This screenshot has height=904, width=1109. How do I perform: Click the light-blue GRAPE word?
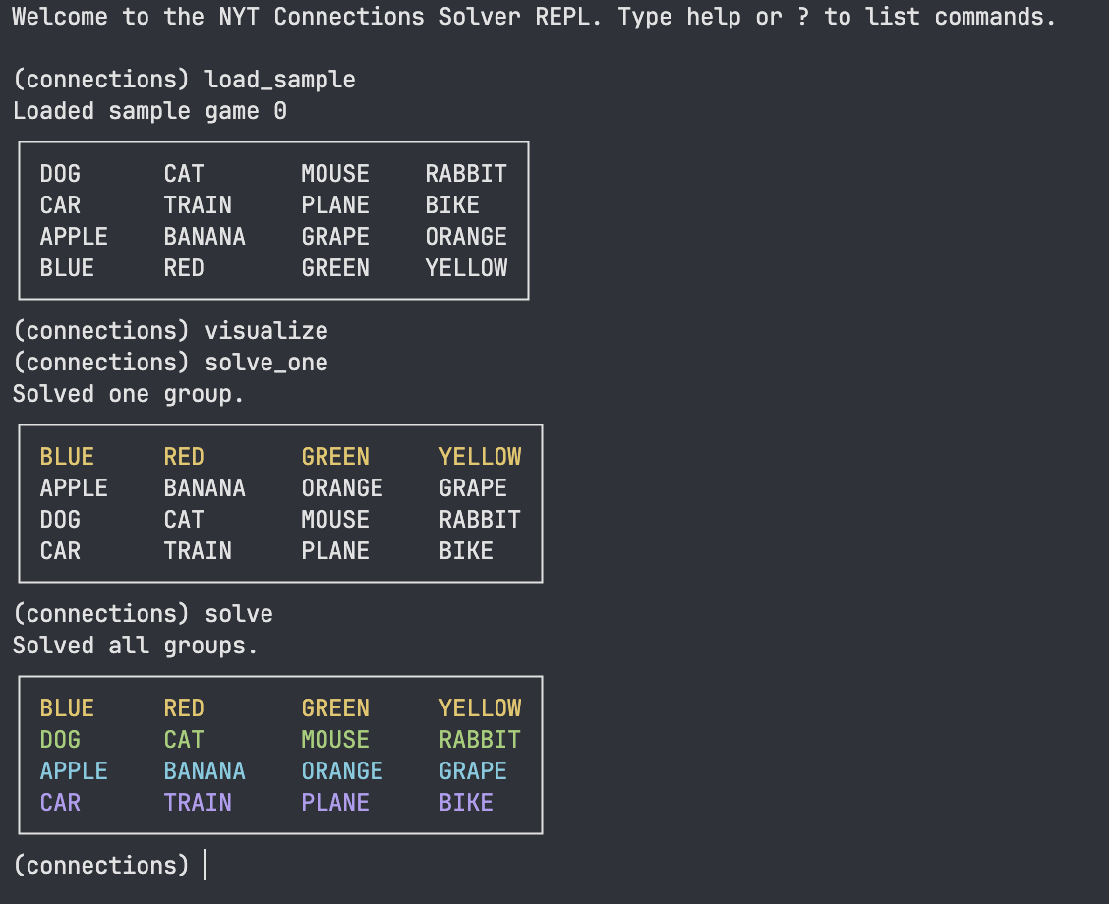click(x=473, y=771)
